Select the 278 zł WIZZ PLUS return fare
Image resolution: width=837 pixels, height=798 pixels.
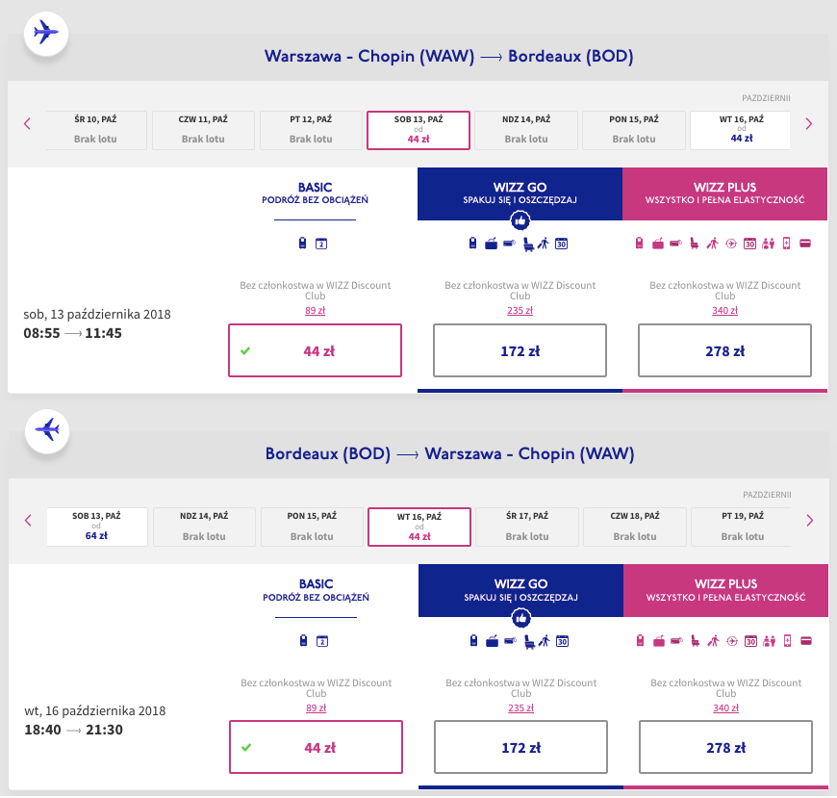point(724,747)
